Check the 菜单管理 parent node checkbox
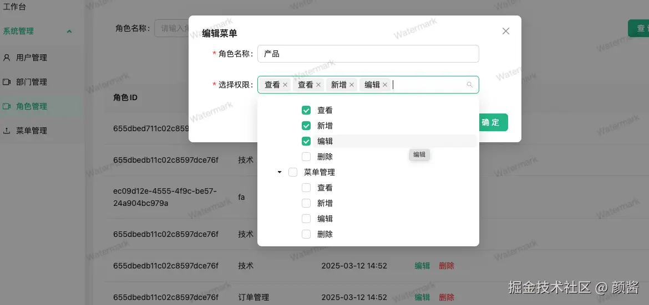Screen dimensions: 649x305 point(293,172)
